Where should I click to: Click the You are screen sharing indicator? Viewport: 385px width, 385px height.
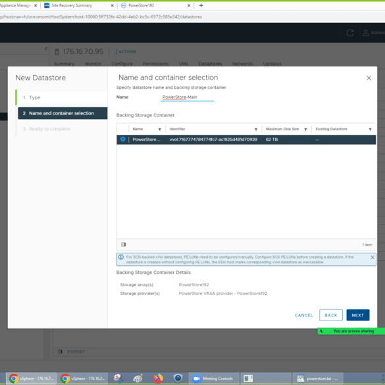pyautogui.click(x=351, y=331)
